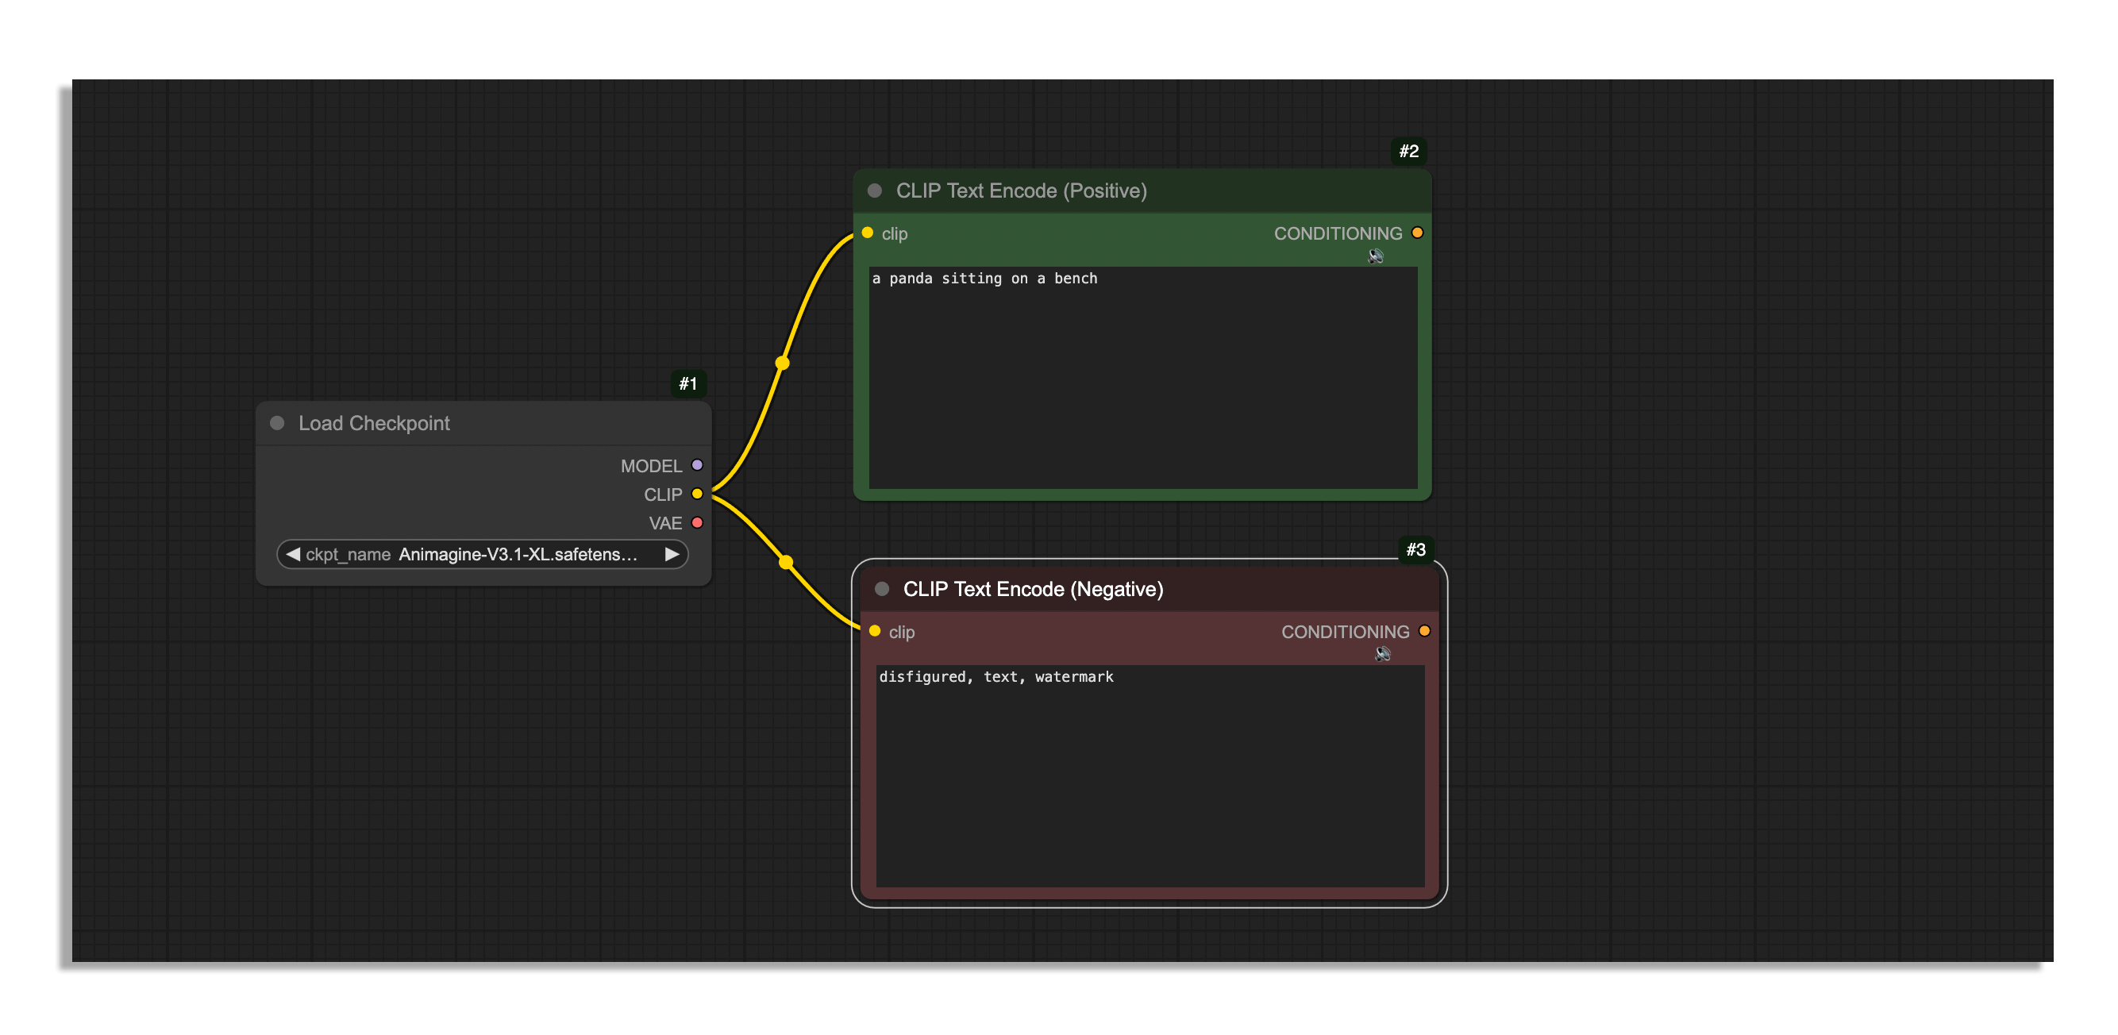Image resolution: width=2118 pixels, height=1035 pixels.
Task: Click the MODEL output socket on Load Checkpoint
Action: [x=697, y=465]
